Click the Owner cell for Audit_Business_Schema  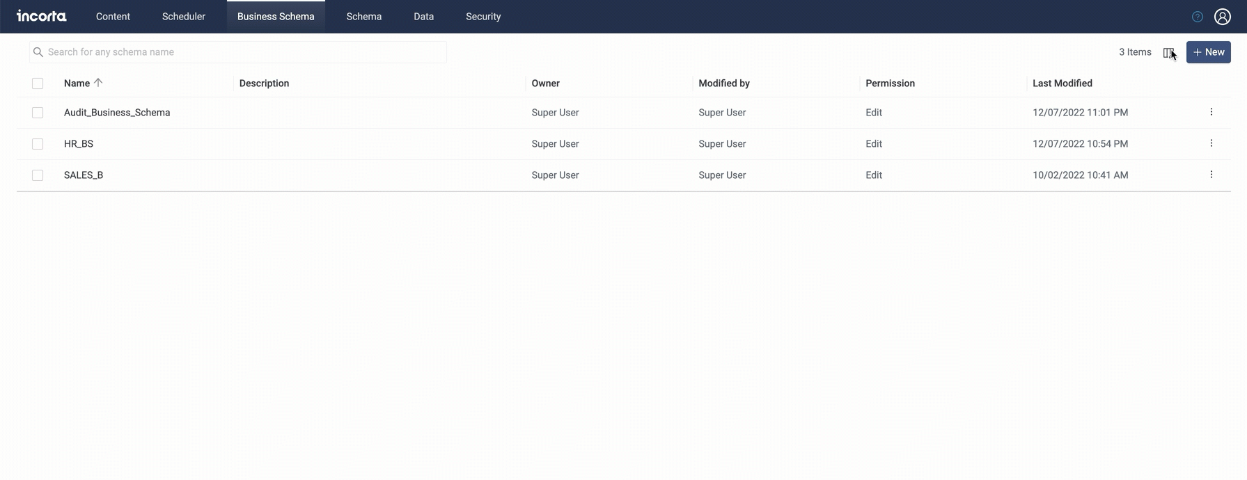[x=555, y=113]
